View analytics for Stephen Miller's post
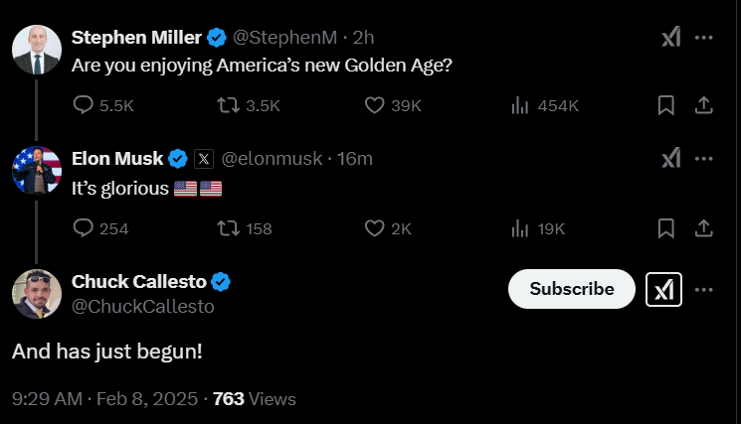This screenshot has width=741, height=424. (519, 105)
